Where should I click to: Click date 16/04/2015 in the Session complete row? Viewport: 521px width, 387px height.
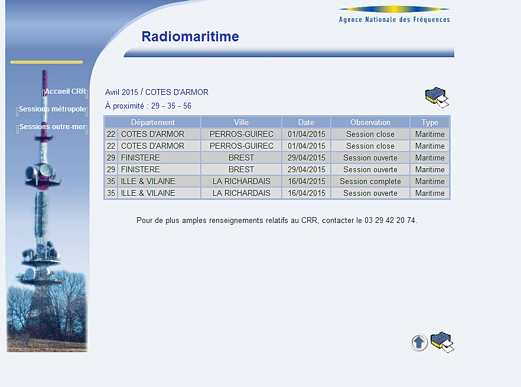click(x=307, y=182)
